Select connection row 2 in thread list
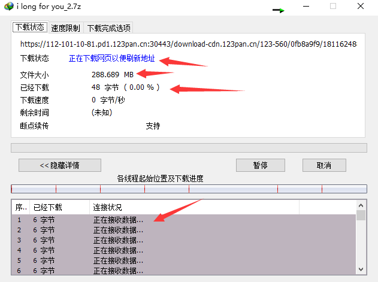Image resolution: width=378 pixels, height=282 pixels. click(184, 230)
